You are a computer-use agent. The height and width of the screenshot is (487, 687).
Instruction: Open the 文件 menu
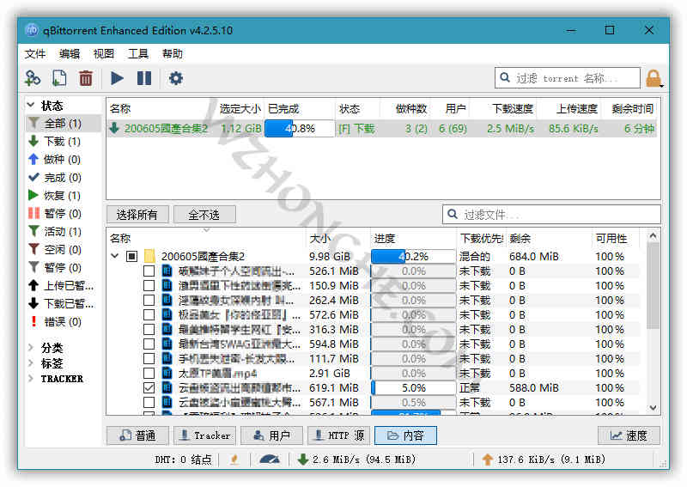pyautogui.click(x=35, y=54)
